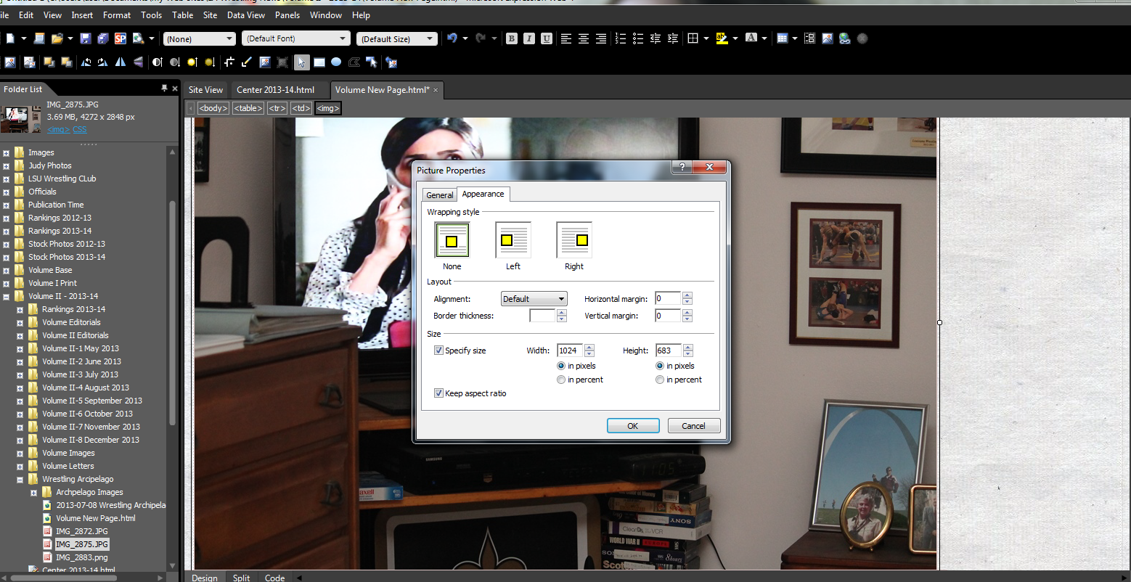This screenshot has width=1131, height=582.
Task: Expand the Rankings 2012-13 folder
Action: click(x=6, y=218)
